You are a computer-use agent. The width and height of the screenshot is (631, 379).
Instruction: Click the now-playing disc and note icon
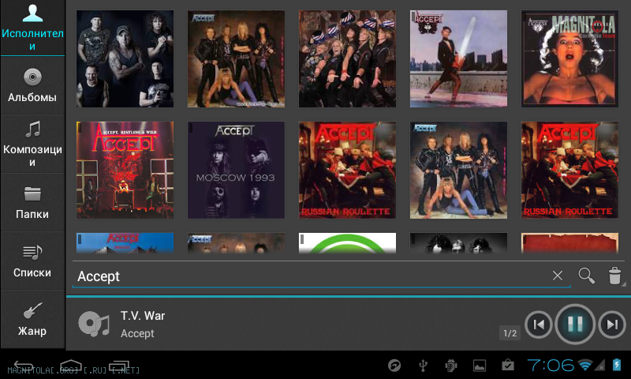[94, 325]
